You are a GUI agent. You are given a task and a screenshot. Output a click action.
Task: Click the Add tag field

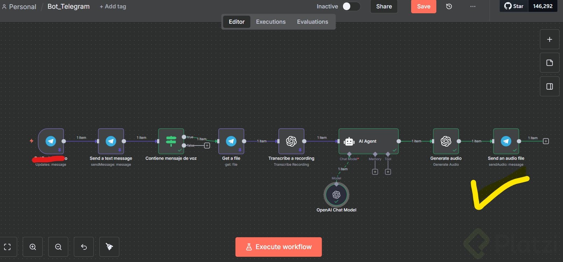point(113,6)
